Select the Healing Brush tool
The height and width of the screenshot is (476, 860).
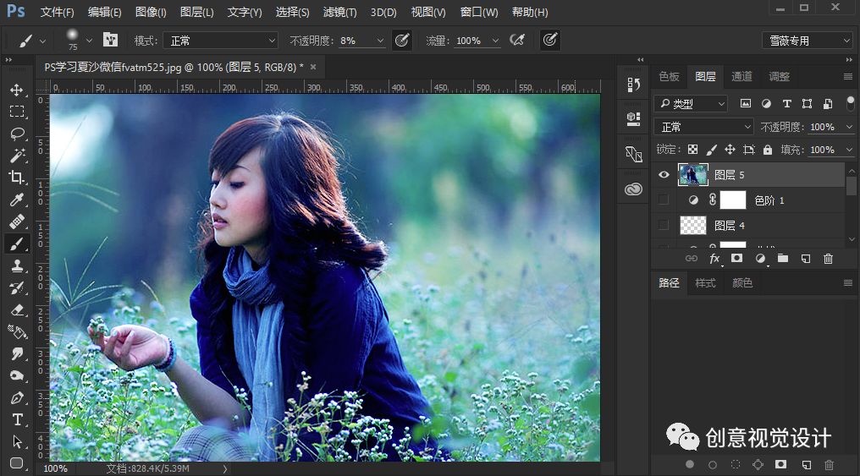(16, 222)
